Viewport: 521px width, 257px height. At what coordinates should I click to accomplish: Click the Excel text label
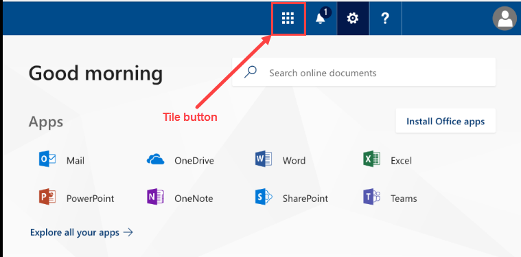coord(401,161)
